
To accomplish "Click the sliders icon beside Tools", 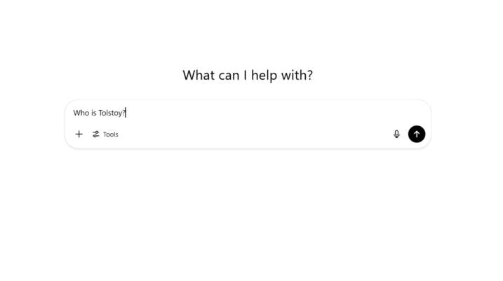I will click(95, 135).
